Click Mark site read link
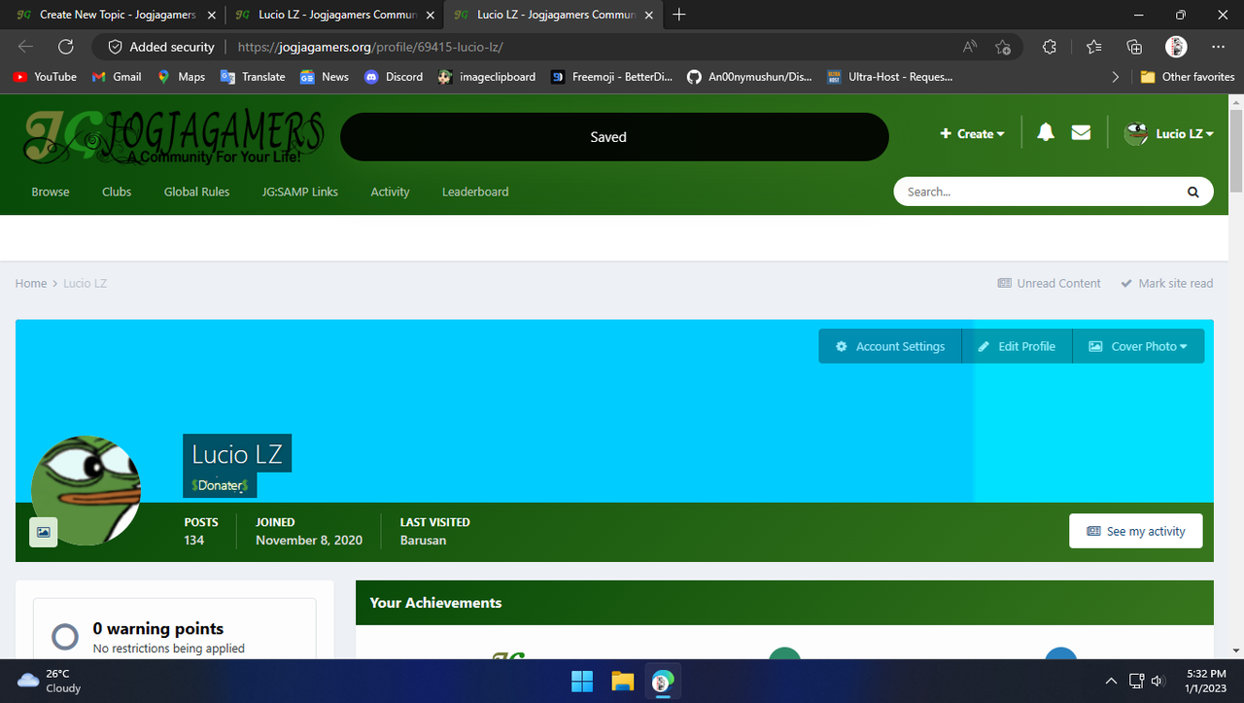Image resolution: width=1244 pixels, height=703 pixels. pyautogui.click(x=1167, y=283)
